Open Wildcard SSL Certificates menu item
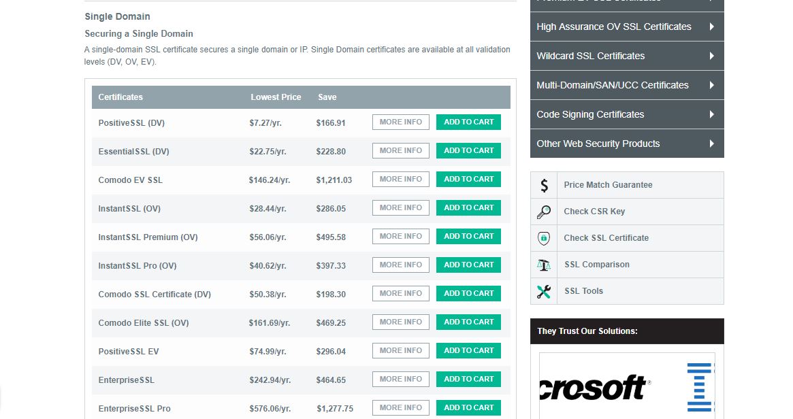This screenshot has width=793, height=419. (627, 56)
